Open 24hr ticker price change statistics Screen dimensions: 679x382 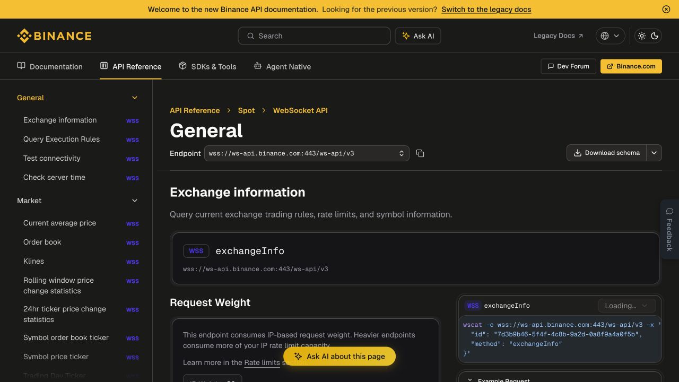tap(81, 314)
